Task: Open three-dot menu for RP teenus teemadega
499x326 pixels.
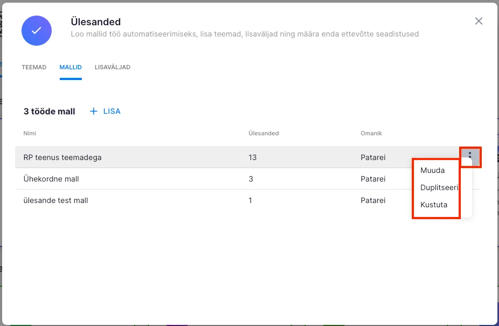Action: click(470, 157)
